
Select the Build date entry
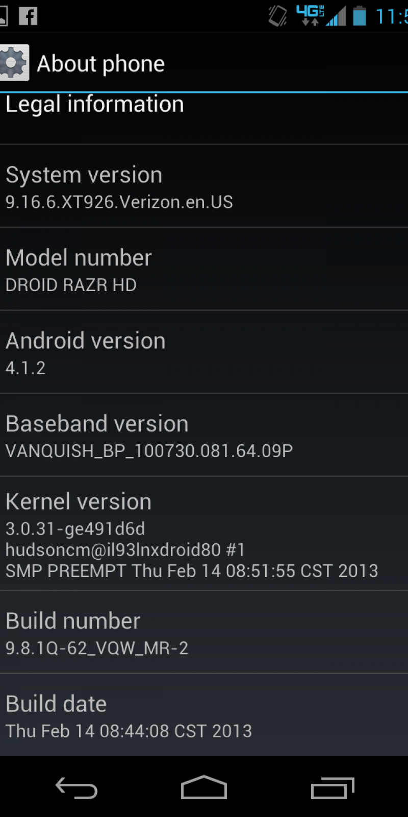(x=204, y=715)
